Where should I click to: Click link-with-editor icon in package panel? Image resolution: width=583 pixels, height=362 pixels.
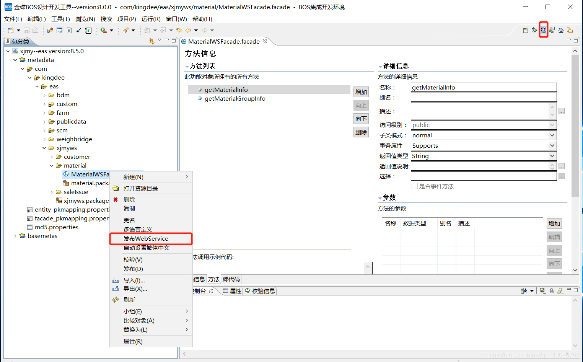point(151,41)
